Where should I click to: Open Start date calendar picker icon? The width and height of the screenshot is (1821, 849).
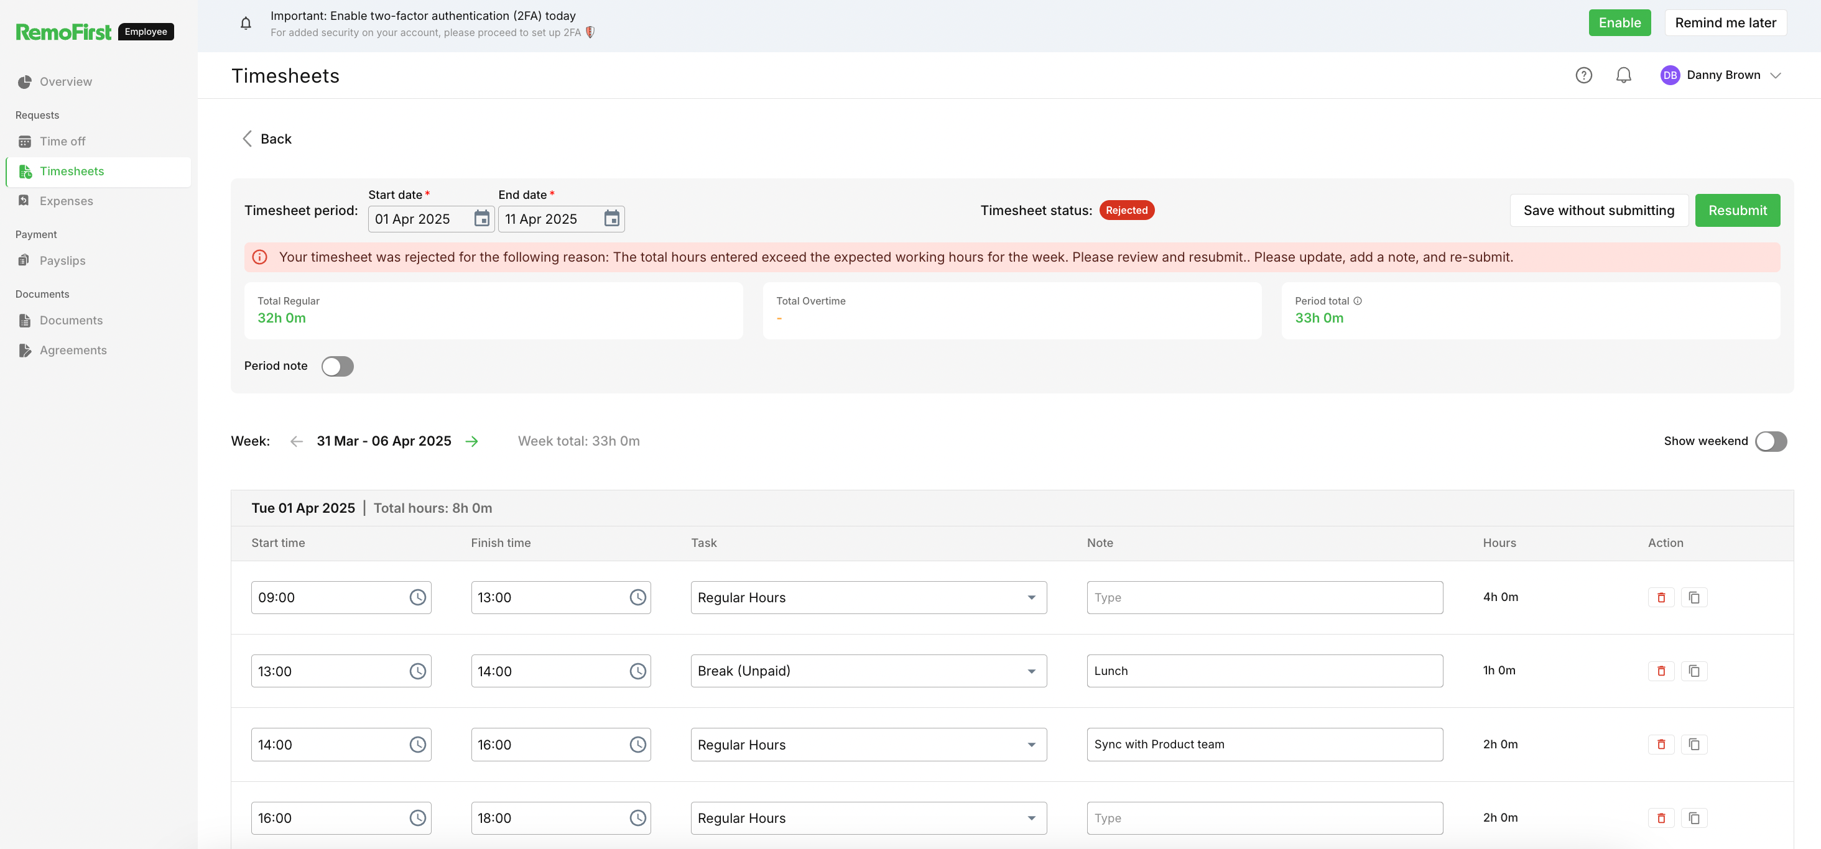coord(481,219)
